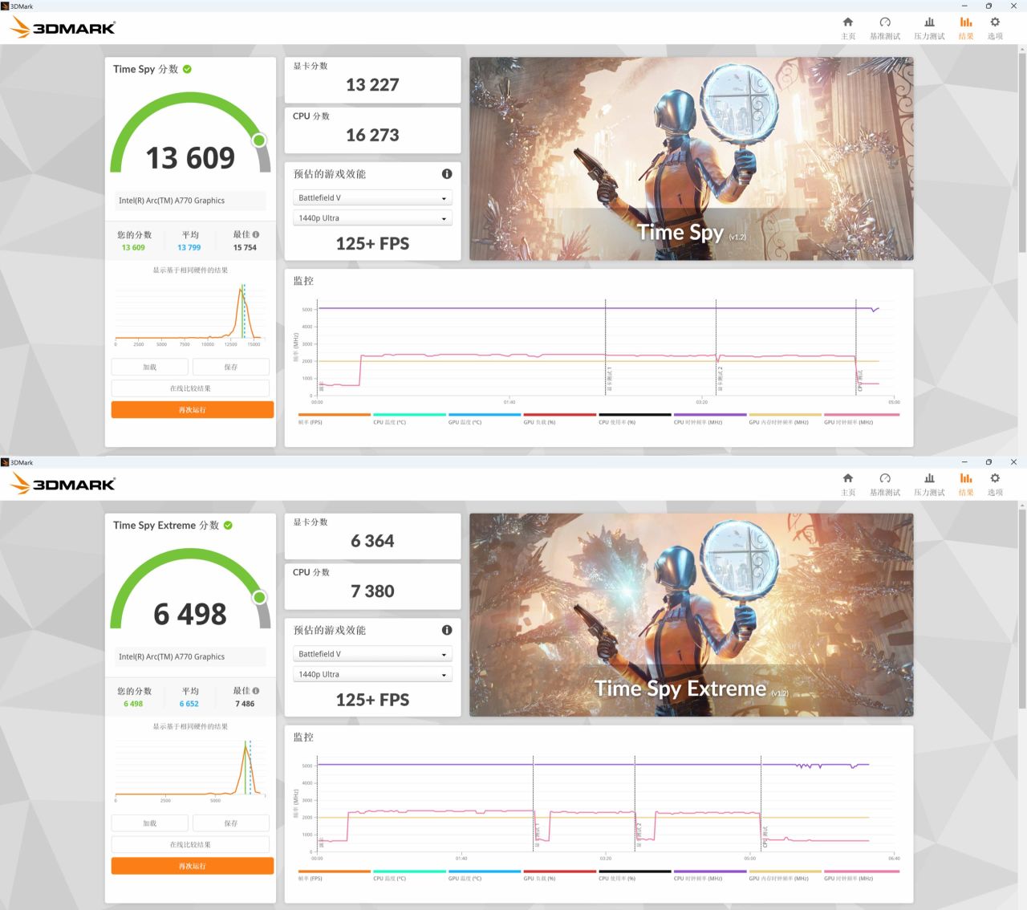Click 保存 save button under Time Spy score chart
The width and height of the screenshot is (1027, 910).
point(231,367)
